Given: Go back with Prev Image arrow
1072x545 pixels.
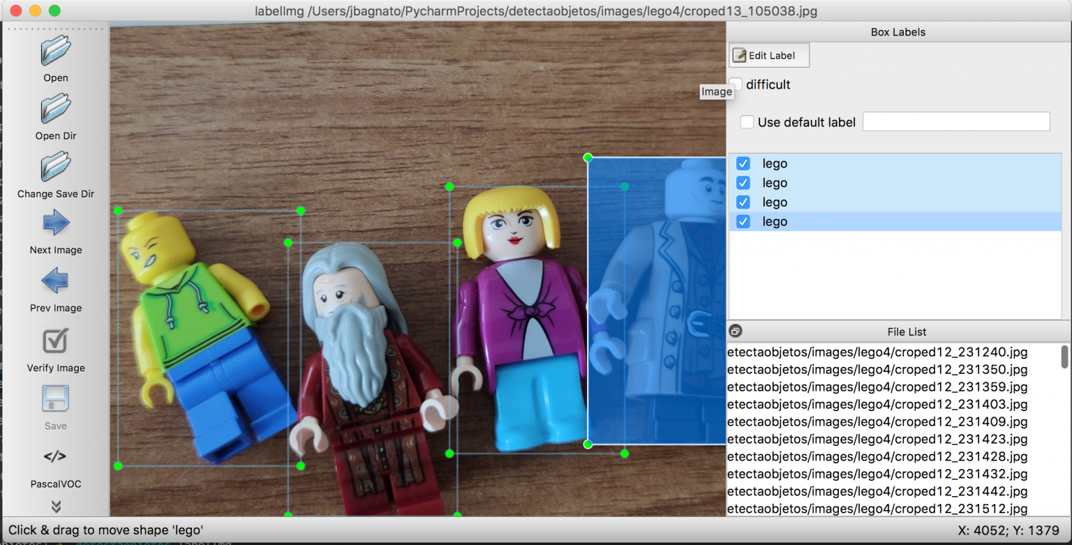Looking at the screenshot, I should point(56,281).
